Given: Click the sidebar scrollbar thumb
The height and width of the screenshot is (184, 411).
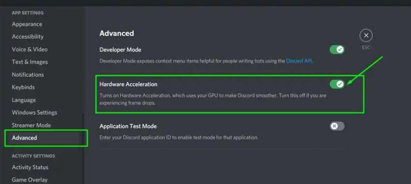Looking at the screenshot, I should pos(83,149).
